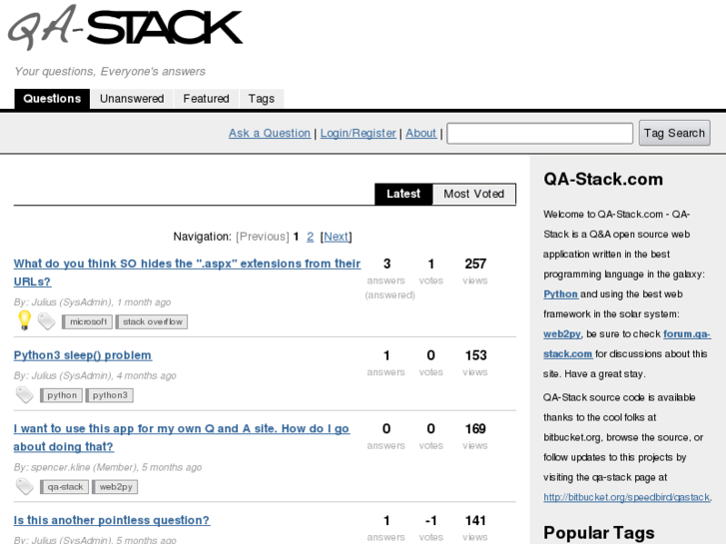This screenshot has width=726, height=544.
Task: Click the 'Popular Tags' heading
Action: pyautogui.click(x=598, y=533)
